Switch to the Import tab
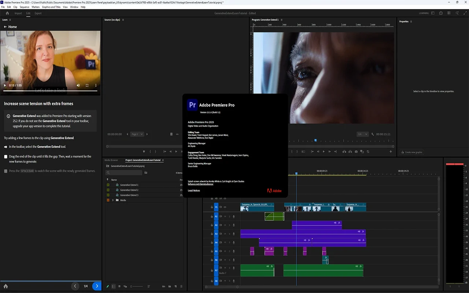The height and width of the screenshot is (293, 469). [18, 13]
